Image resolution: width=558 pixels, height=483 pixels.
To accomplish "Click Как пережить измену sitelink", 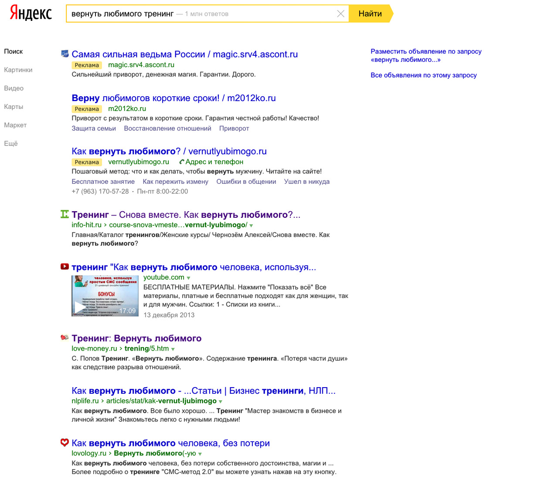I will click(176, 182).
